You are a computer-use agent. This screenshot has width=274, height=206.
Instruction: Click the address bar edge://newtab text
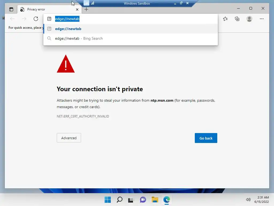point(67,19)
